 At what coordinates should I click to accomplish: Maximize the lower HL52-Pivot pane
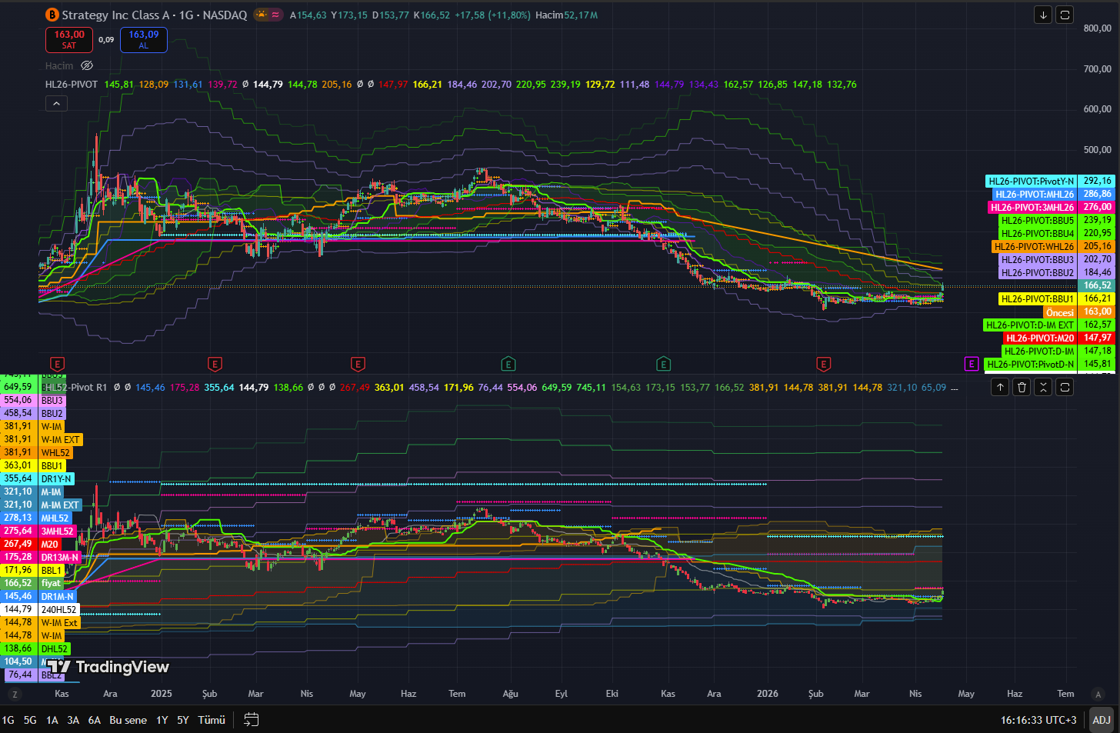(x=1065, y=387)
